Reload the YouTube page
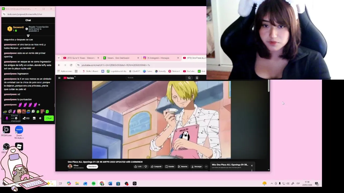 point(71,65)
